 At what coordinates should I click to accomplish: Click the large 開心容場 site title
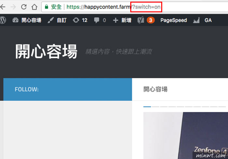46,51
